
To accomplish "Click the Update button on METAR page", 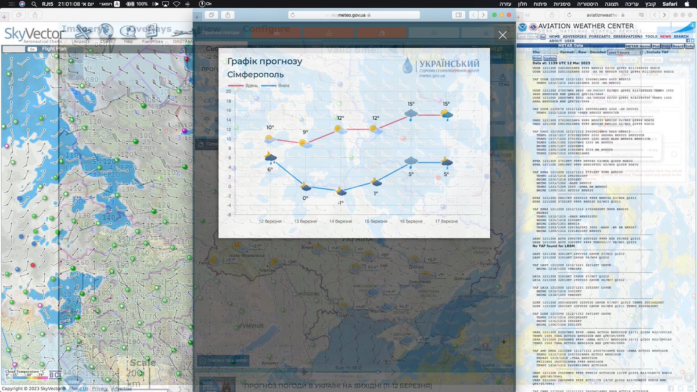I will pyautogui.click(x=550, y=59).
